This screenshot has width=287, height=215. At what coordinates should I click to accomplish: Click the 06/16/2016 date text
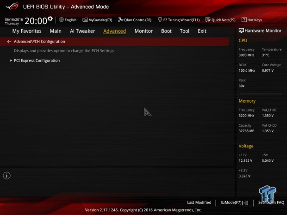point(14,19)
